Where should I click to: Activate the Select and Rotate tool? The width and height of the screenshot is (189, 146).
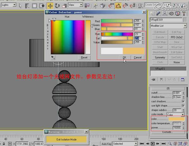coord(57,6)
